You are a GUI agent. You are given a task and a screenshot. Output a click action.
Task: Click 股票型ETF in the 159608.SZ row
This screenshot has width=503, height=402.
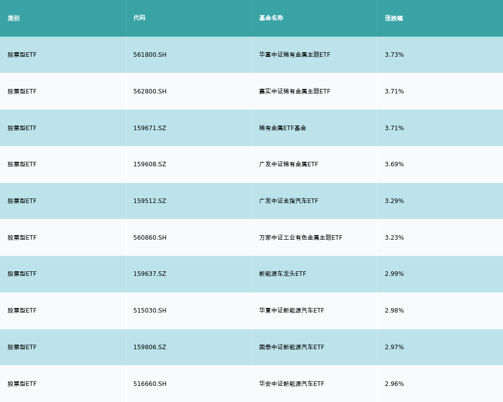click(22, 164)
